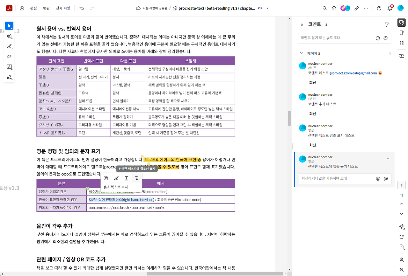408x276 pixels.
Task: Insert @ mention in the reply box
Action: coord(386,179)
